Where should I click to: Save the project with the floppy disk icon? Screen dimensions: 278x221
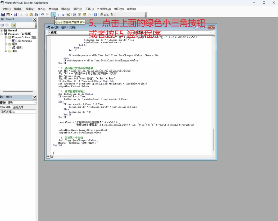point(15,14)
